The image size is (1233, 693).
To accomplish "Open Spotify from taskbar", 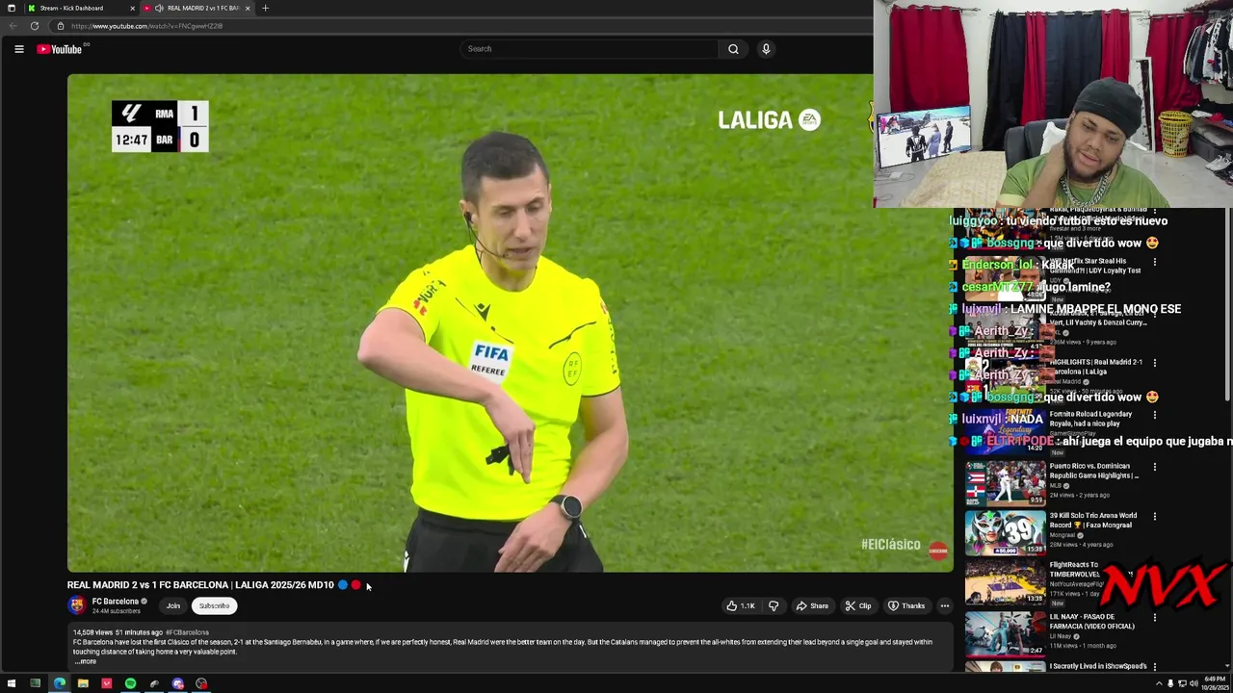I will 130,683.
